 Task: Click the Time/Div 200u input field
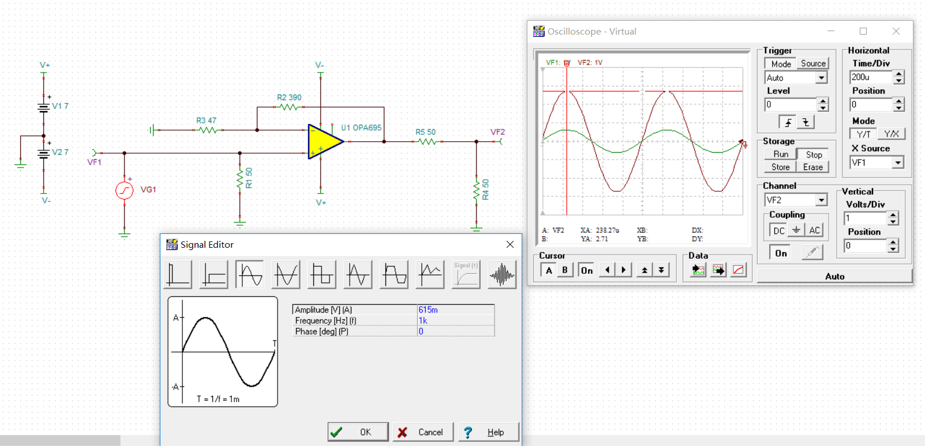coord(871,77)
